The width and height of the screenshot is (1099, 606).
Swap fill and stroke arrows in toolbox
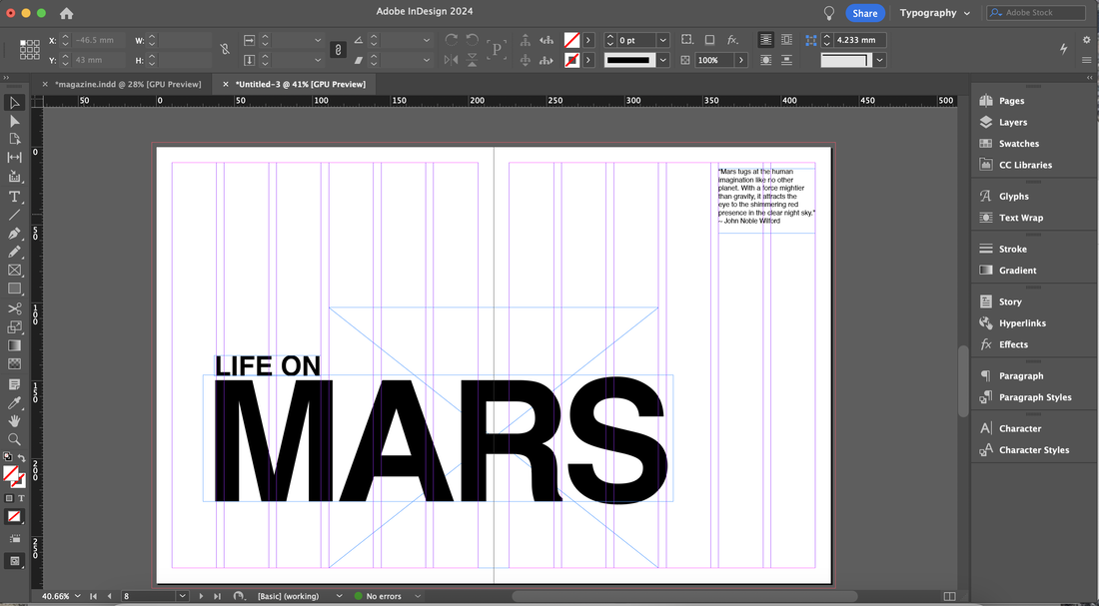point(21,458)
